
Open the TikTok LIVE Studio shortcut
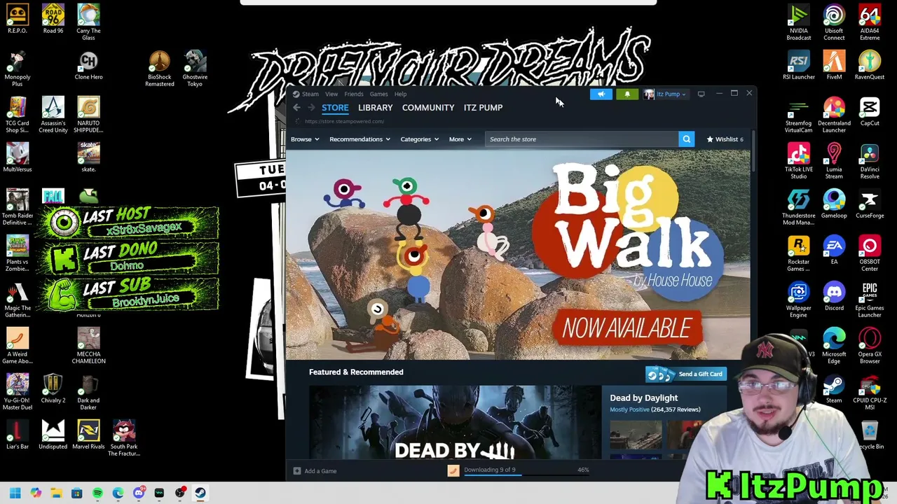798,161
